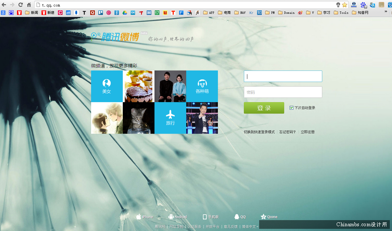Expand the 简体中文 language dropdown
The width and height of the screenshot is (392, 231).
tap(250, 227)
